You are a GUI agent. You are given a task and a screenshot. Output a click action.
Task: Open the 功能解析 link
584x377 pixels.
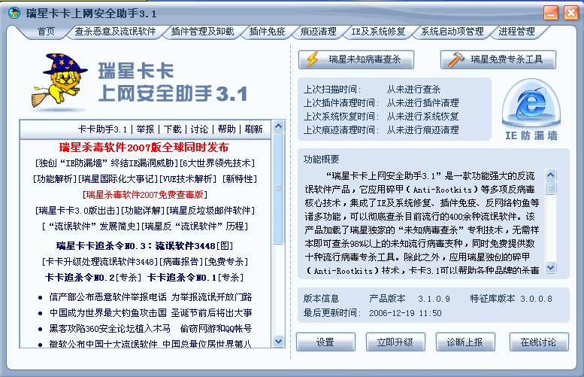coord(55,179)
